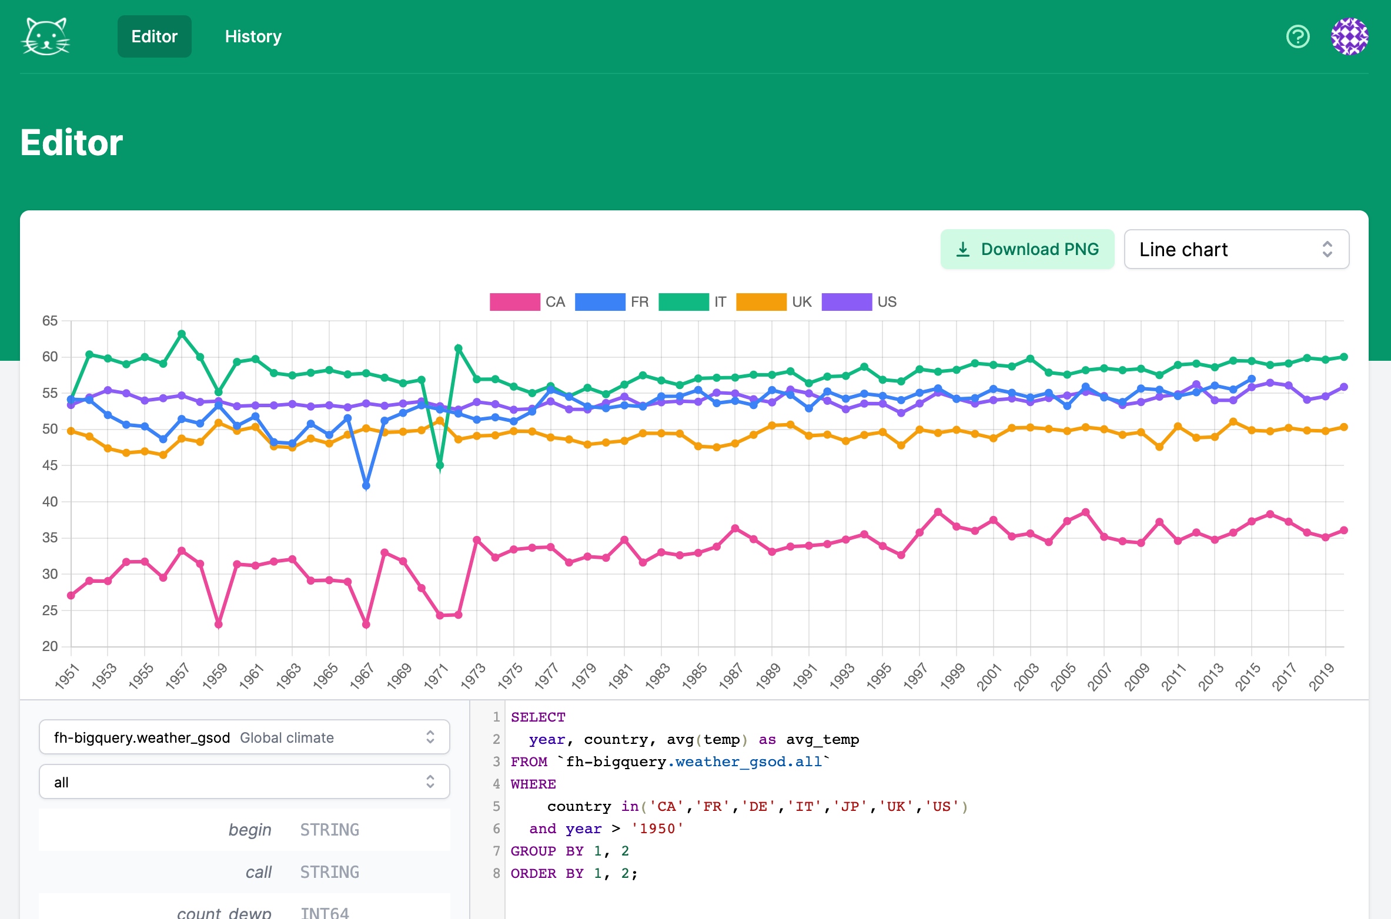1391x919 pixels.
Task: Expand the 'all' table dropdown
Action: coord(235,782)
